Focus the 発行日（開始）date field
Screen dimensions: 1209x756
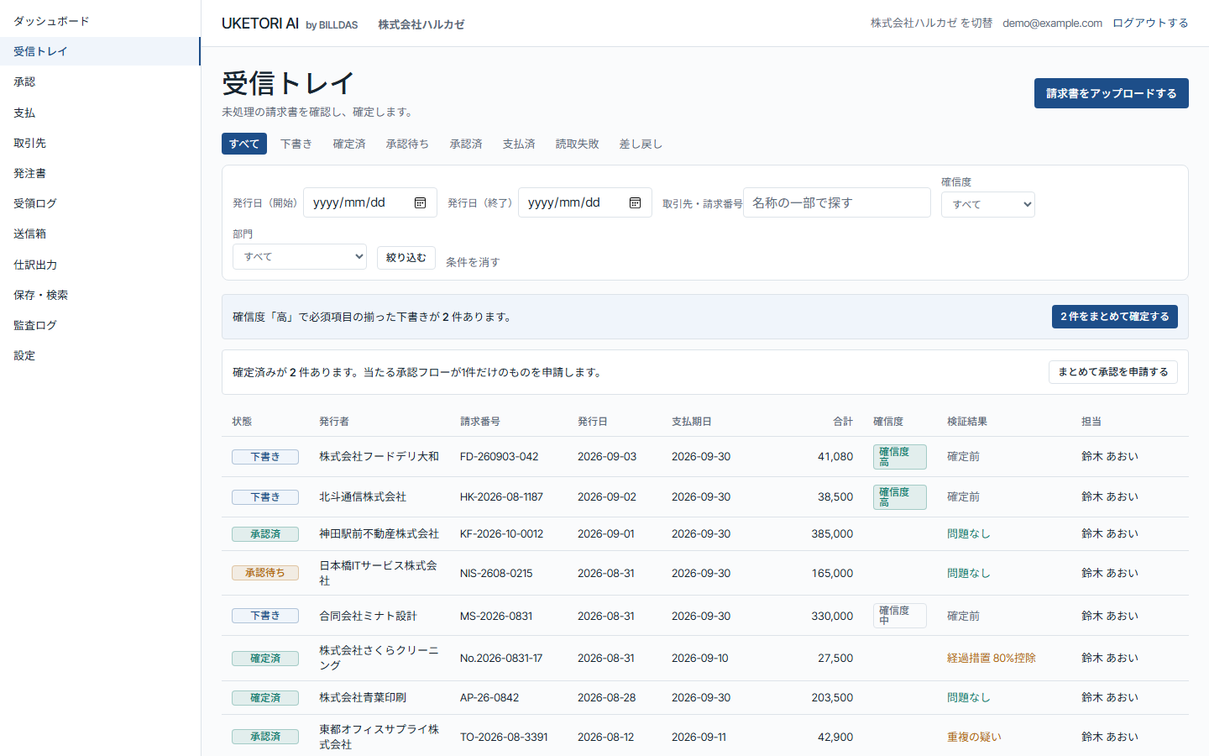pos(369,202)
